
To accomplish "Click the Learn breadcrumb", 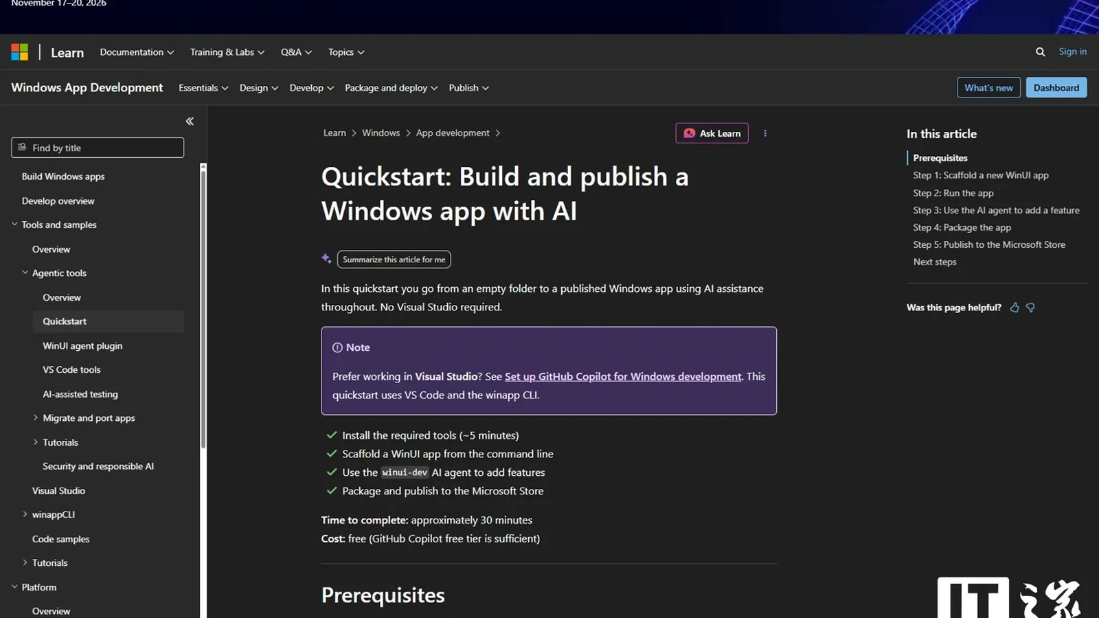I will click(x=335, y=133).
